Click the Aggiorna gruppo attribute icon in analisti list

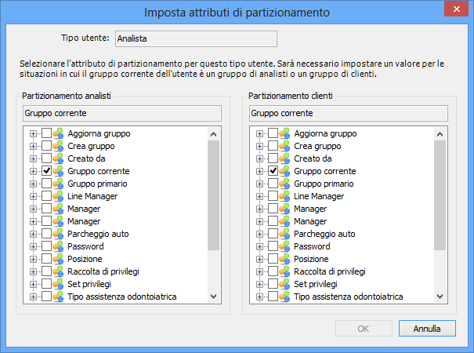point(58,133)
